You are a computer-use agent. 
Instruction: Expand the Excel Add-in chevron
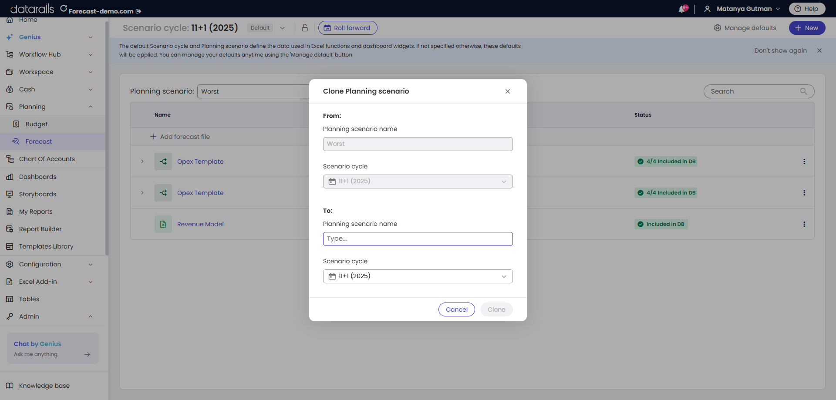tap(91, 282)
